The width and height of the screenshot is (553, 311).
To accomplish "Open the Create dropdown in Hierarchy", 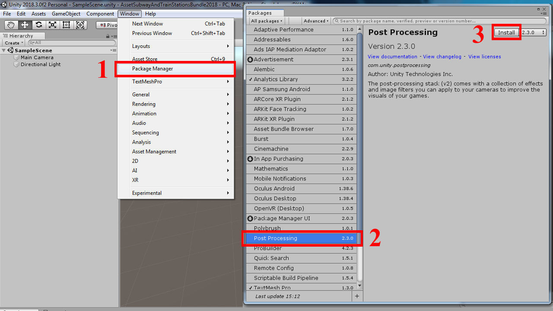I will pos(13,43).
